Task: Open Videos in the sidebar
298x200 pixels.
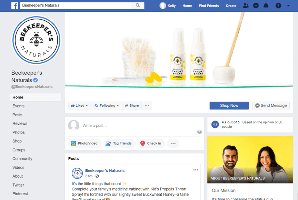Action: (18, 167)
